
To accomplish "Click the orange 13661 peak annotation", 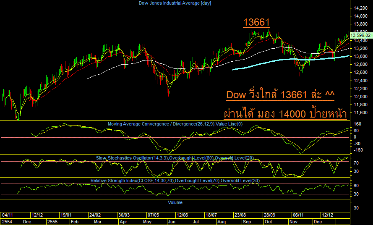I will pos(256,23).
